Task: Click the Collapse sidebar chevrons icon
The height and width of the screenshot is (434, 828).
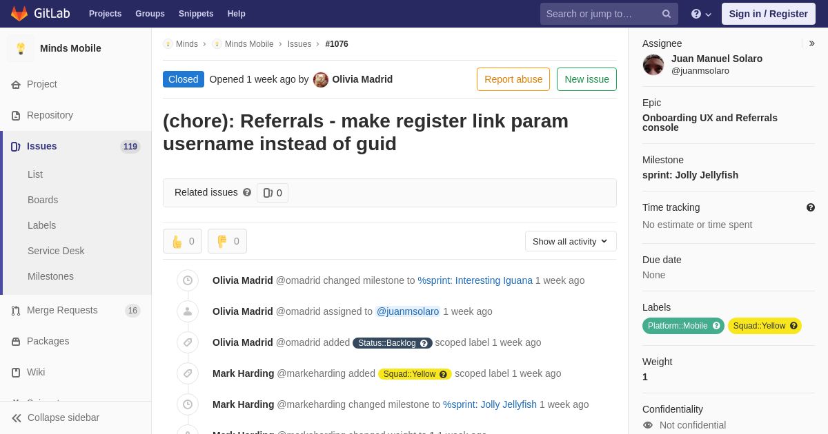Action: (17, 418)
